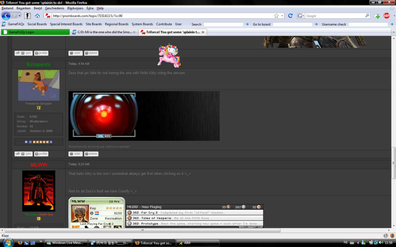396x247 pixels.
Task: Go to the Firefox home page icon
Action: tap(38, 16)
